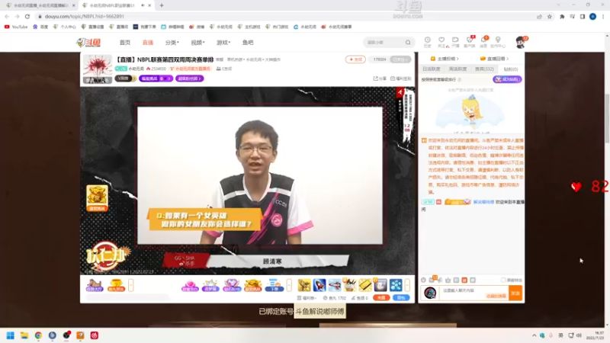Open 直播回看 chevron link
610x343 pixels.
click(x=494, y=59)
